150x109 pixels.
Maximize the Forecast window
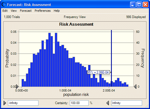[x=139, y=4]
